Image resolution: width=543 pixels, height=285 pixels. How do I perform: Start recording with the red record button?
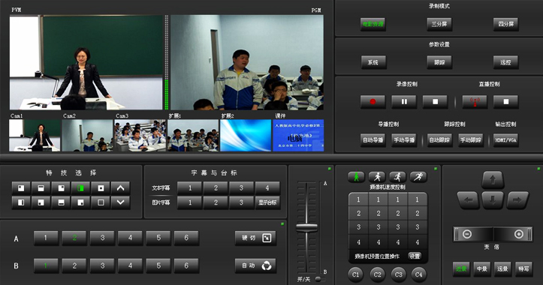click(x=373, y=102)
